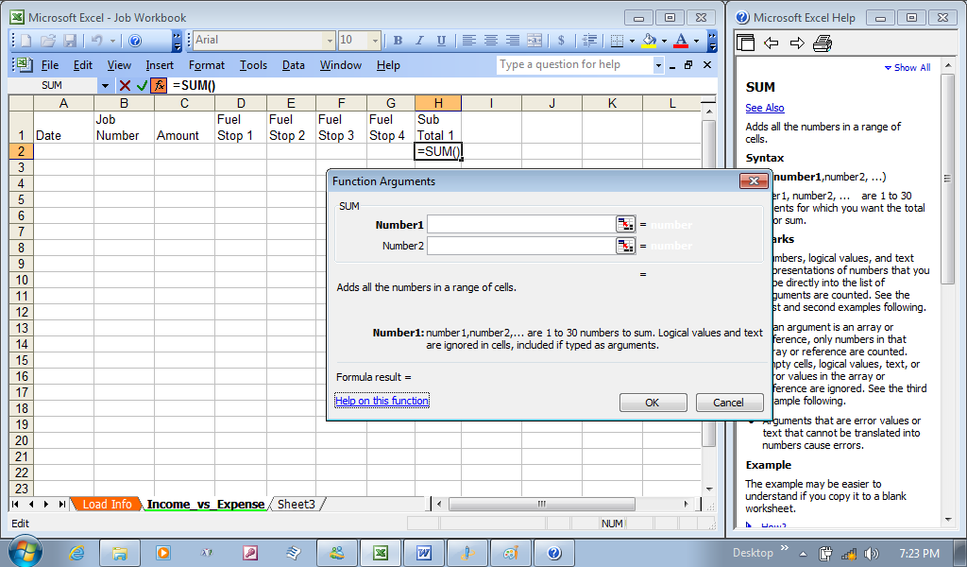Confirm formula entry with the green checkmark
Image resolution: width=967 pixels, height=567 pixels.
(142, 86)
